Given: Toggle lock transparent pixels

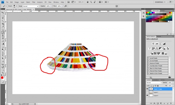Looking at the screenshot, I should pyautogui.click(x=151, y=86).
